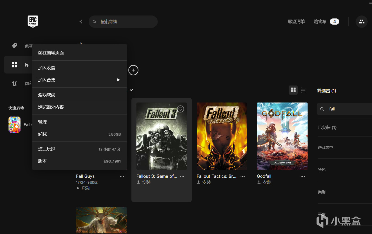This screenshot has width=372, height=234.
Task: Expand the sort dropdown chevron
Action: 131,90
